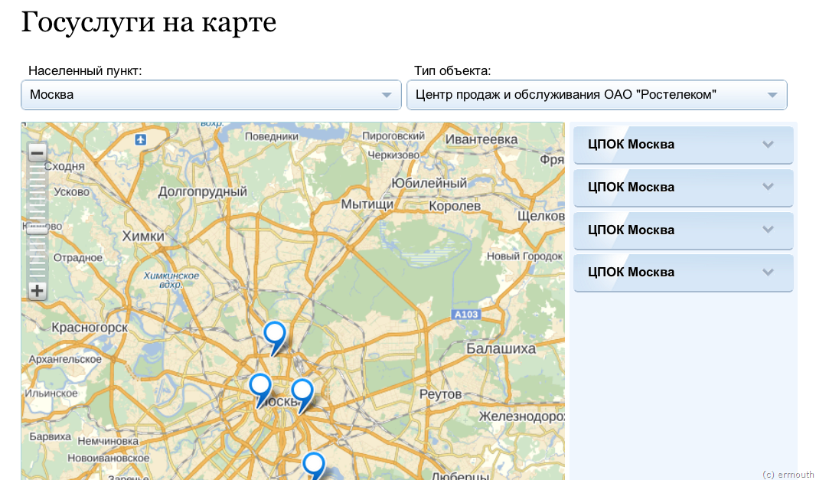
Task: Expand the fourth ЦПОК Москва entry
Action: [x=684, y=273]
